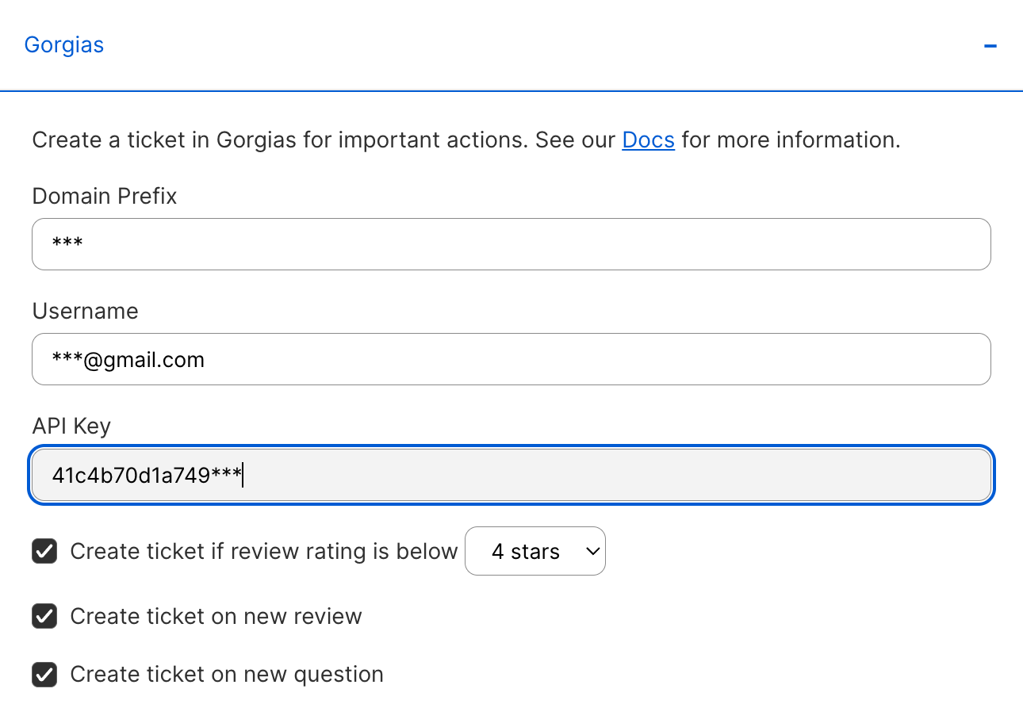Screen dimensions: 1023x723
Task: Focus the Username input field
Action: [511, 359]
